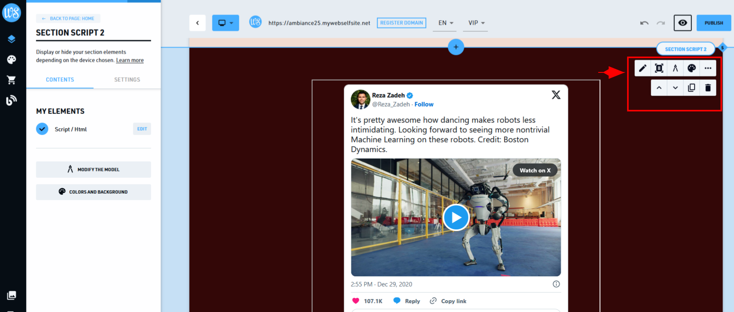This screenshot has width=734, height=312.
Task: Click the compass model icon in section toolbar
Action: pos(675,68)
